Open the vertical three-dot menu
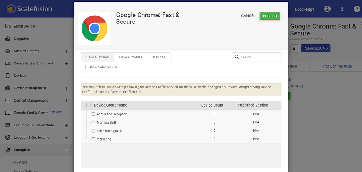The image size is (362, 172). (x=342, y=9)
